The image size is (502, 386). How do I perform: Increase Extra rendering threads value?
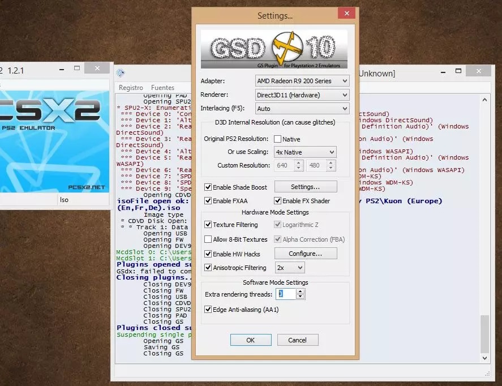[300, 291]
